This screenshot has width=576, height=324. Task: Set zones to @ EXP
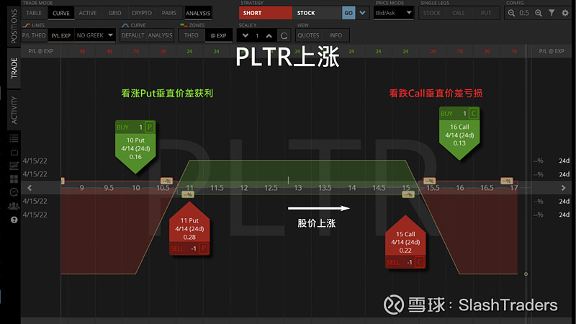(219, 35)
